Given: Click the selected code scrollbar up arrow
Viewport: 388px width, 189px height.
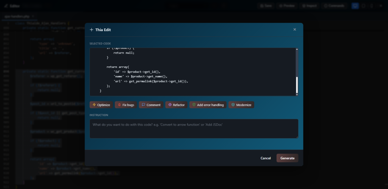Looking at the screenshot, I should (x=297, y=49).
